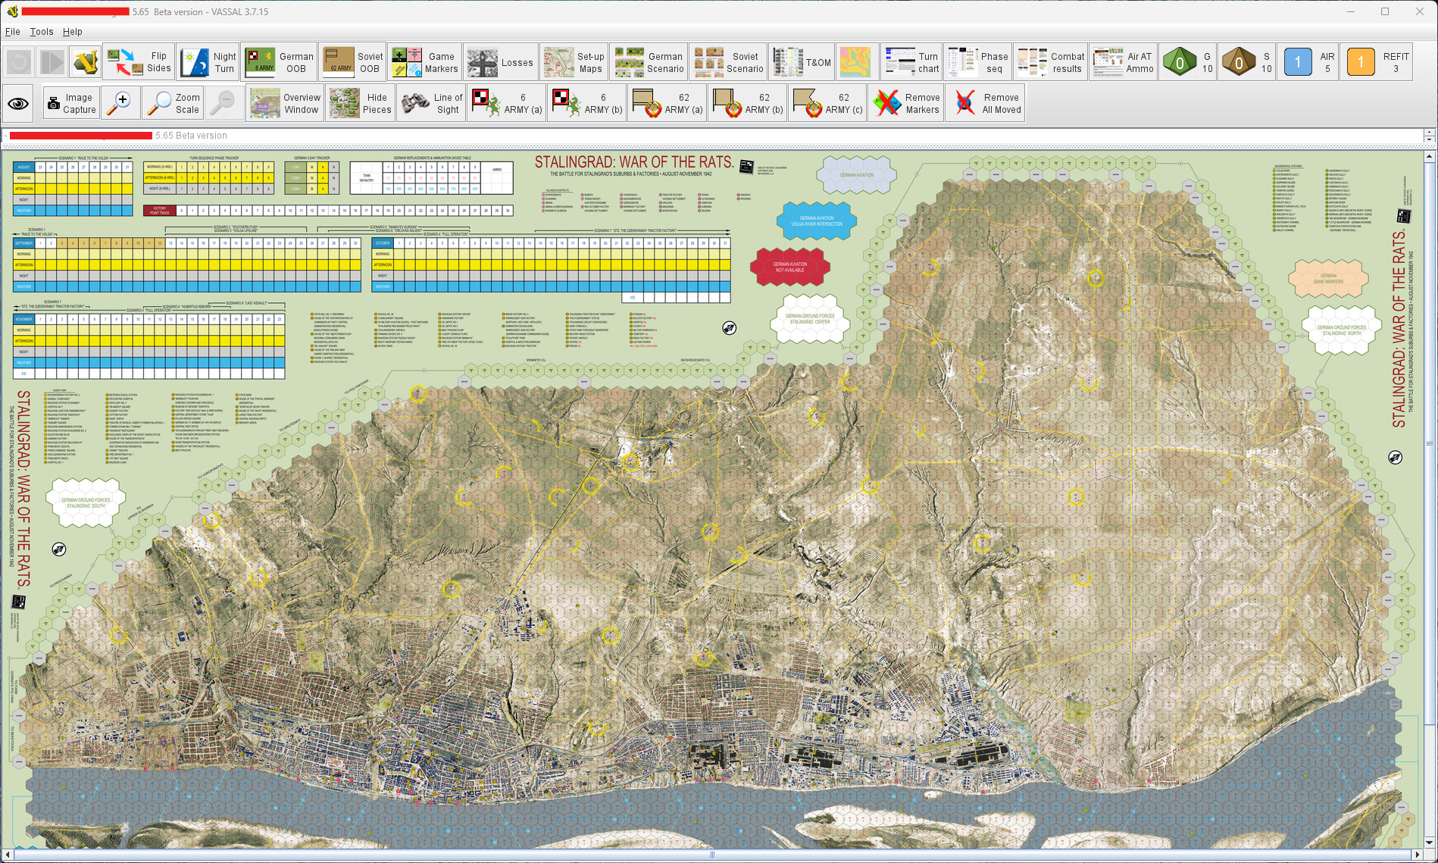The image size is (1438, 863).
Task: Roll the green G 10 die
Action: click(1189, 62)
